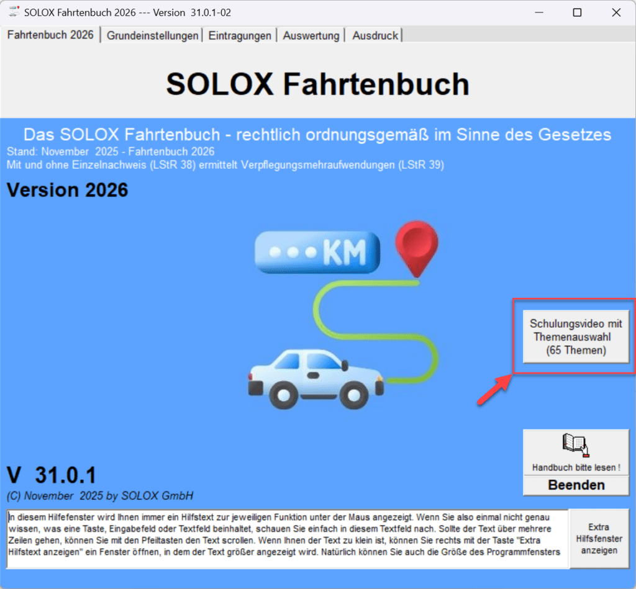Click the SOLOX app icon in title bar
Image resolution: width=636 pixels, height=589 pixels.
[x=12, y=12]
